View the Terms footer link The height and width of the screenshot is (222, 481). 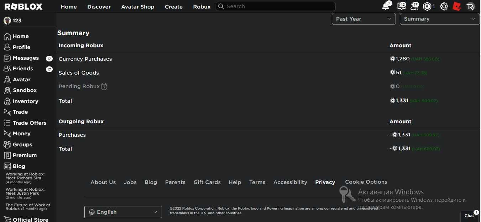[257, 182]
